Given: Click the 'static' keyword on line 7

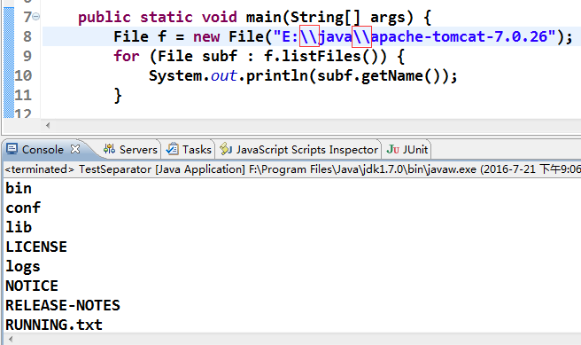Looking at the screenshot, I should [167, 17].
